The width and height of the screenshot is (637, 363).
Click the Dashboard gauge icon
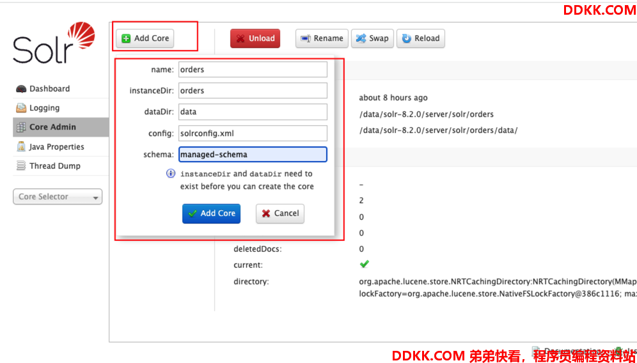pos(20,89)
